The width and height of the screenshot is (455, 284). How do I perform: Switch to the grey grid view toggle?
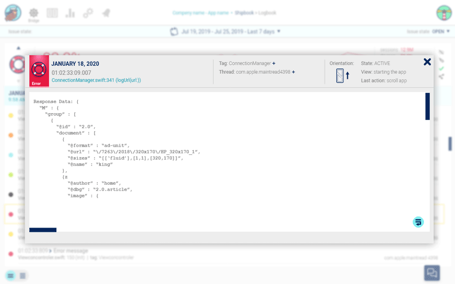(23, 276)
